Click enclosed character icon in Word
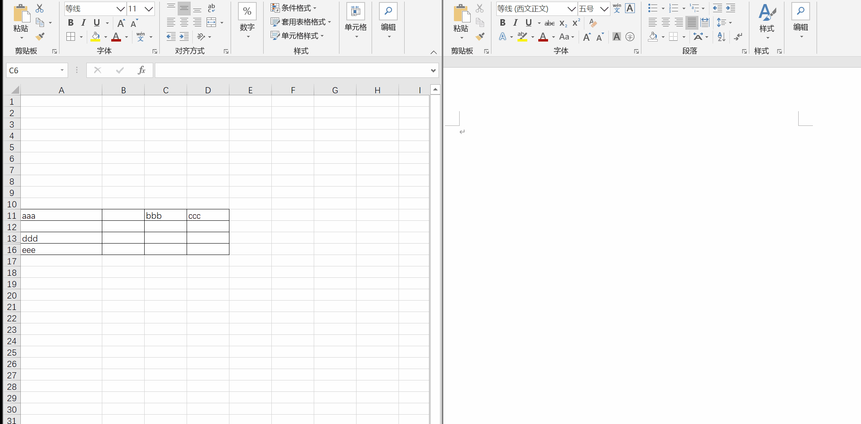The height and width of the screenshot is (424, 861). (x=630, y=37)
